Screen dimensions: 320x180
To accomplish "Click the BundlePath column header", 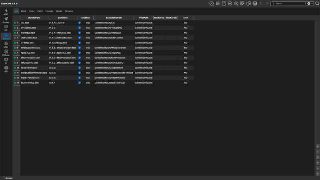I will click(34, 18).
